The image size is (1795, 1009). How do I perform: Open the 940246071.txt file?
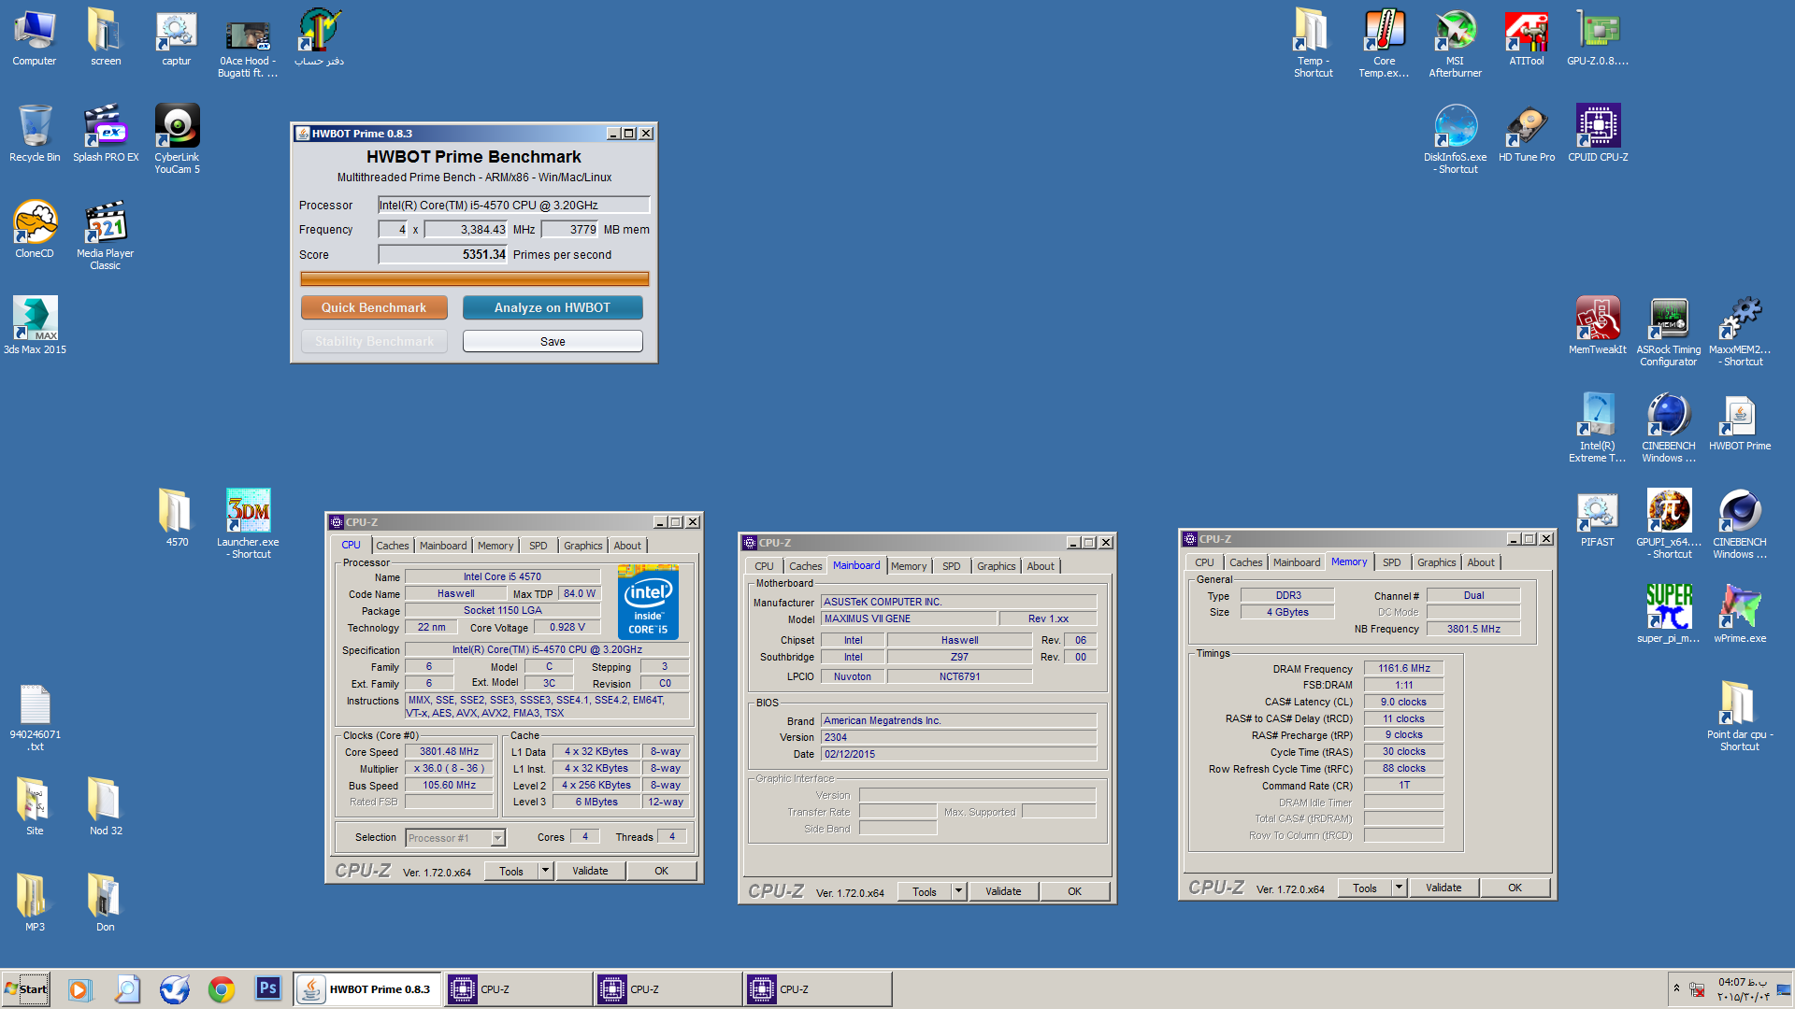35,718
